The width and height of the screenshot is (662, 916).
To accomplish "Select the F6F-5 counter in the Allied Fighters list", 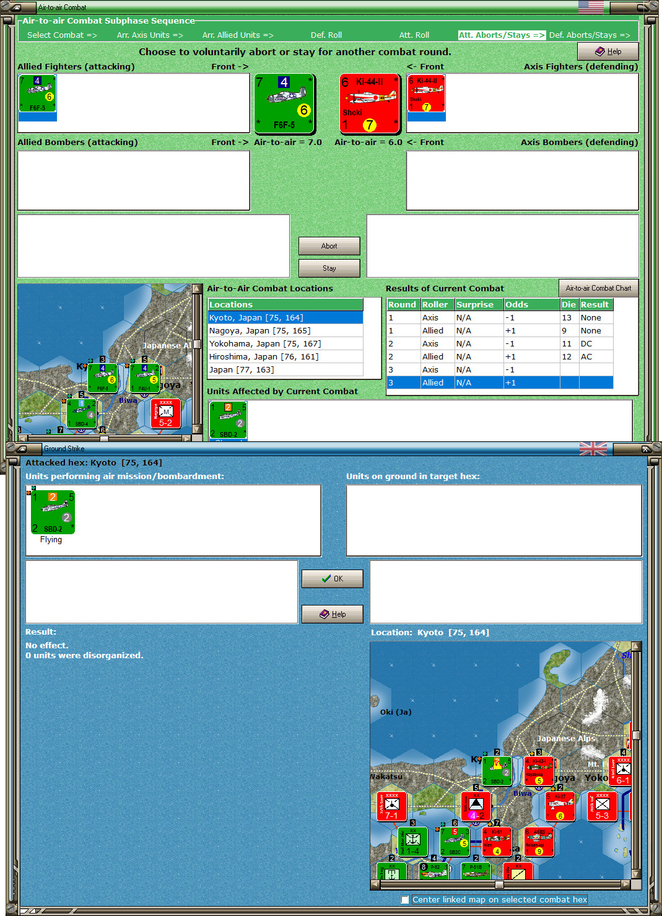I will point(38,94).
